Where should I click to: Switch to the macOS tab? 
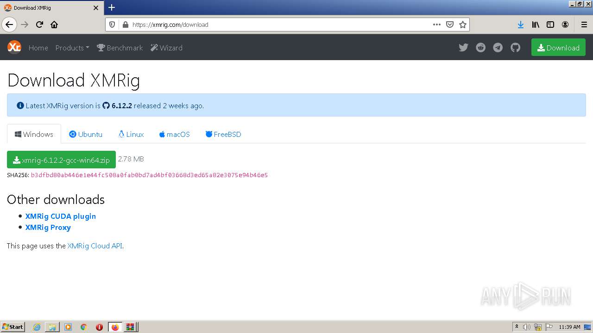click(x=175, y=134)
